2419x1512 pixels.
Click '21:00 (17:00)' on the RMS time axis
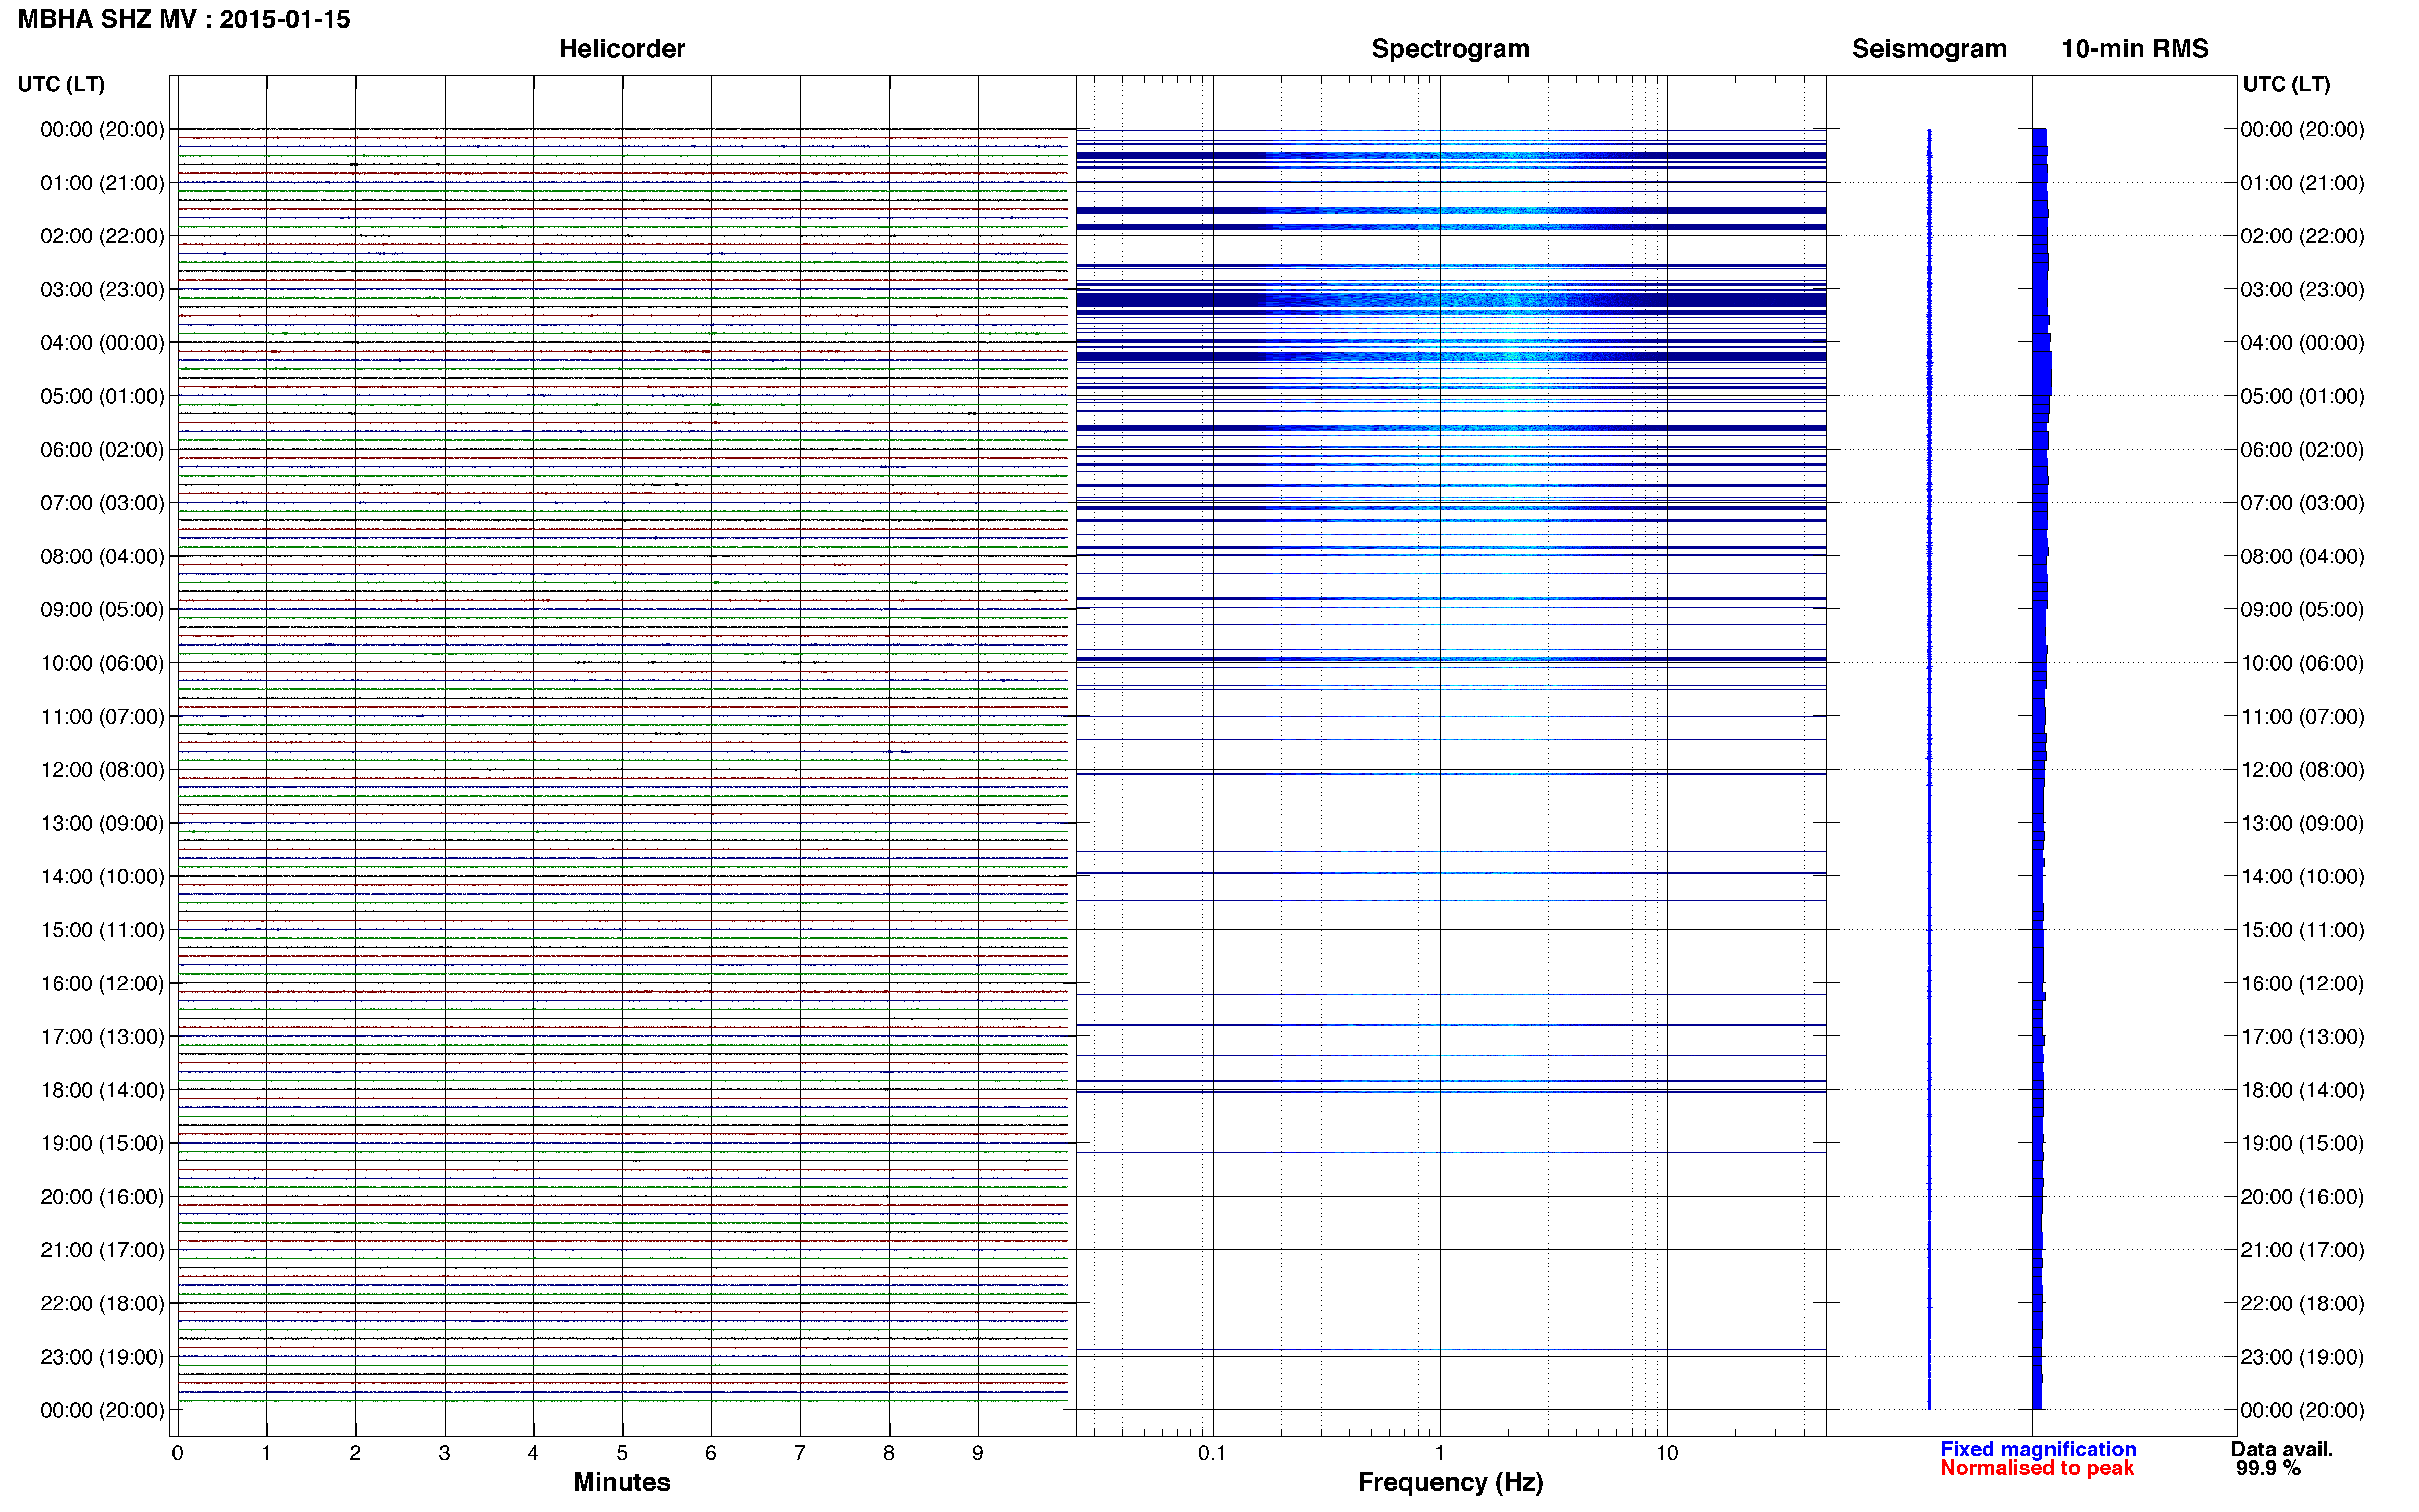tap(2302, 1250)
